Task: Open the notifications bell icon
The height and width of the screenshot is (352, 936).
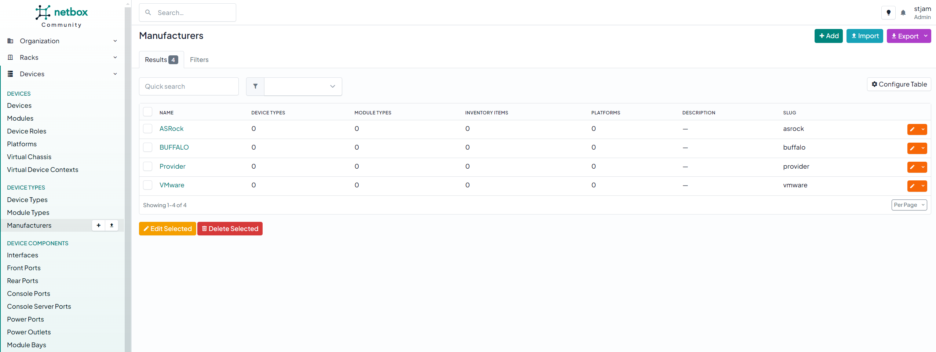Action: (x=903, y=13)
